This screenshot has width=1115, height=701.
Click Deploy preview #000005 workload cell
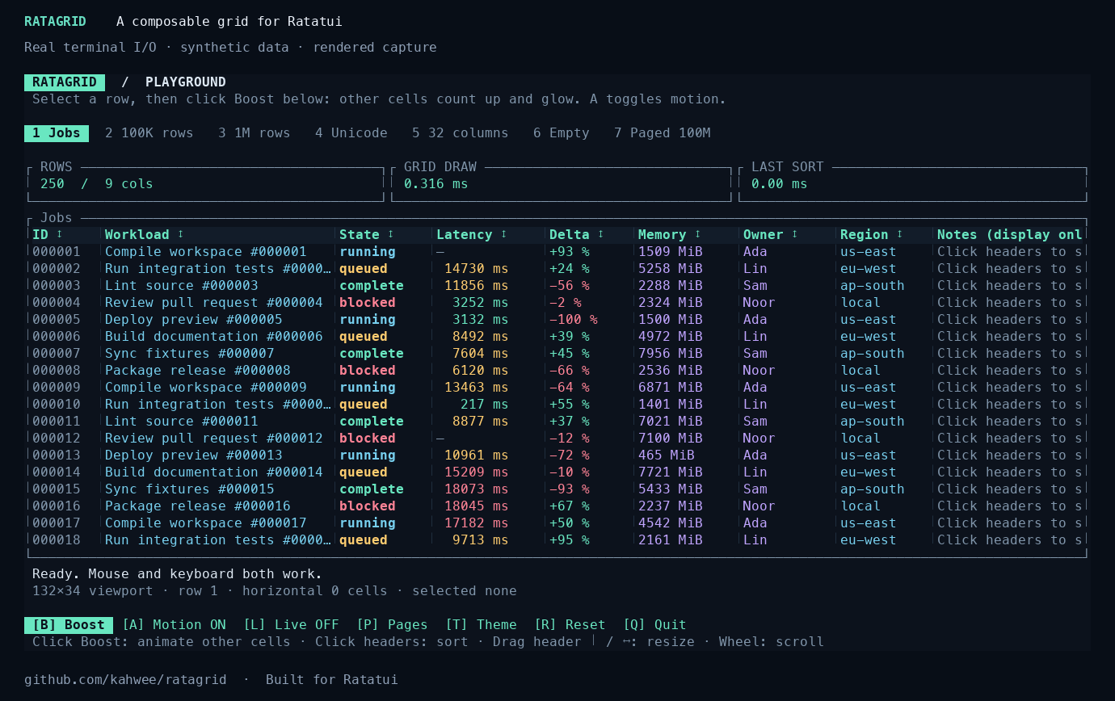click(x=194, y=319)
